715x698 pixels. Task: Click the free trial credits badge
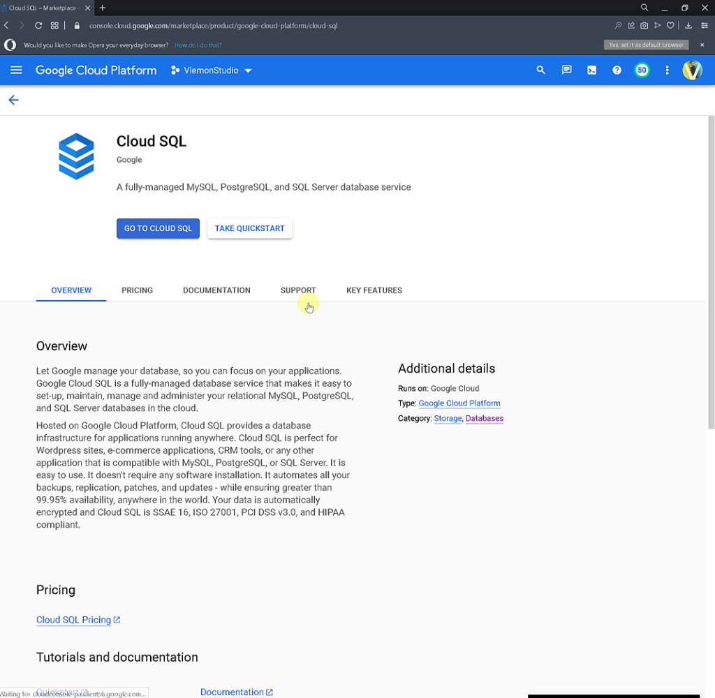[x=642, y=70]
